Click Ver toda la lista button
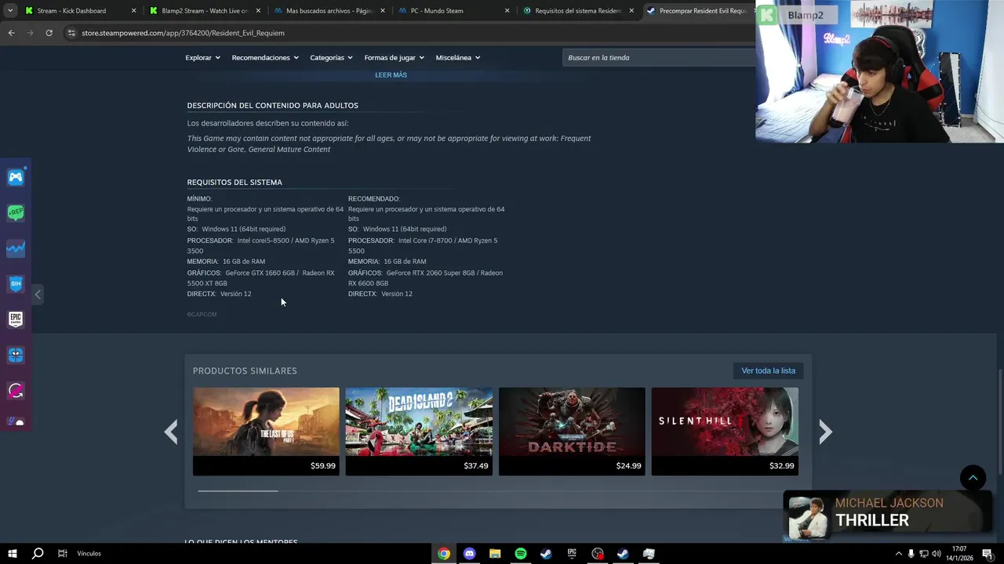 coord(768,371)
